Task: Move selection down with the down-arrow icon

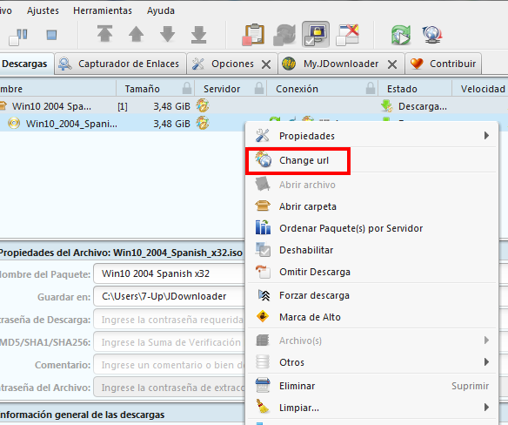Action: [167, 34]
